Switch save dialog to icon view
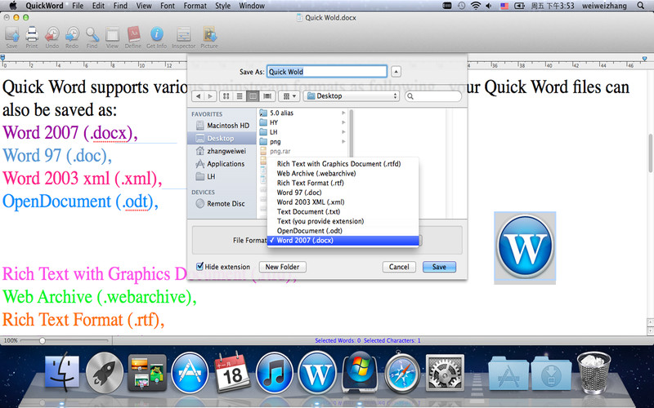This screenshot has height=408, width=654. (x=226, y=96)
